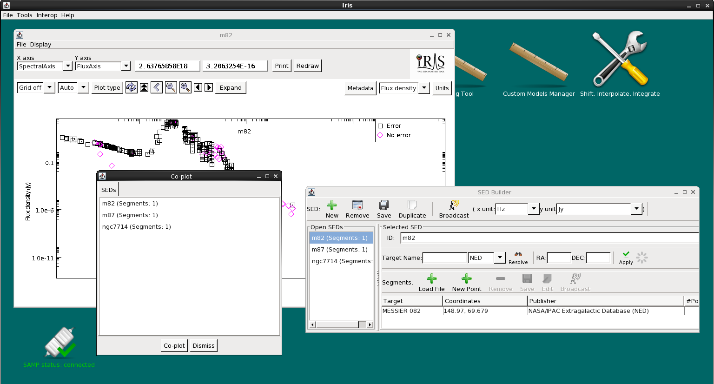This screenshot has height=384, width=714.
Task: Click the black right-triangle pan icon
Action: tap(209, 87)
